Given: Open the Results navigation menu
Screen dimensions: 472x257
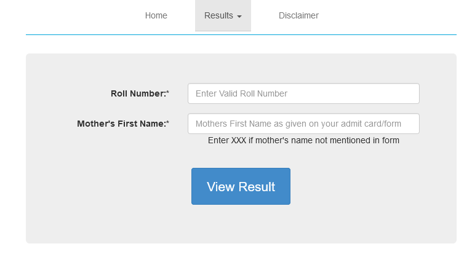Looking at the screenshot, I should tap(223, 15).
